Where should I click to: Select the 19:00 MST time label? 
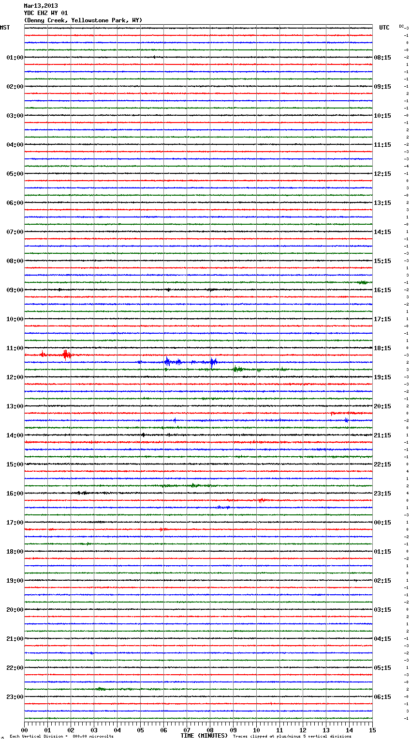point(15,581)
